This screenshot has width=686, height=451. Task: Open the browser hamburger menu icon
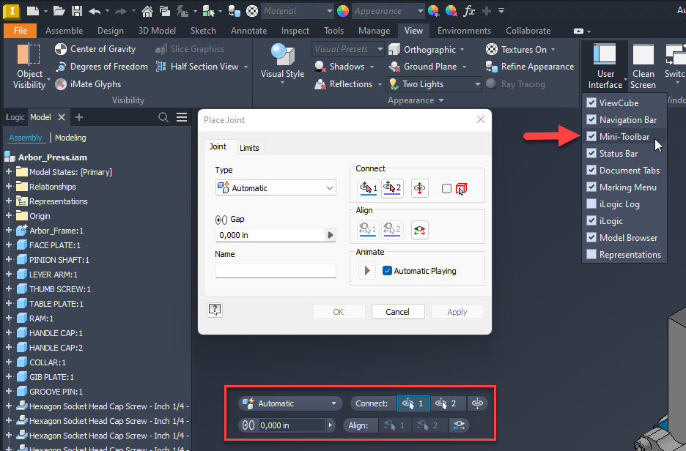182,117
